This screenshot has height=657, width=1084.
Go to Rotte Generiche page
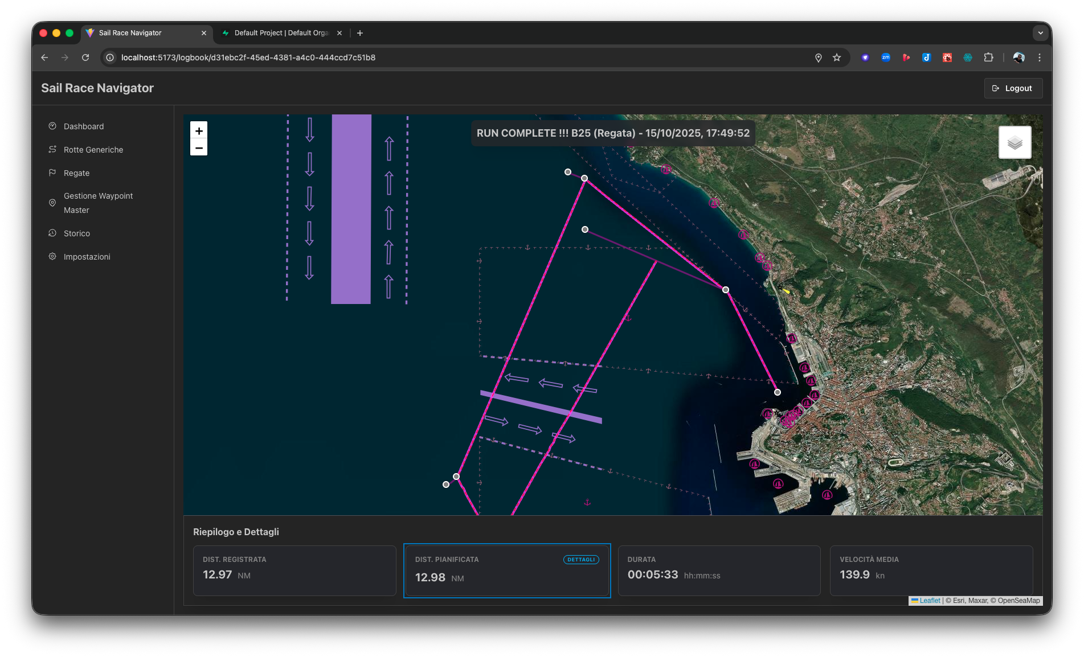tap(93, 150)
